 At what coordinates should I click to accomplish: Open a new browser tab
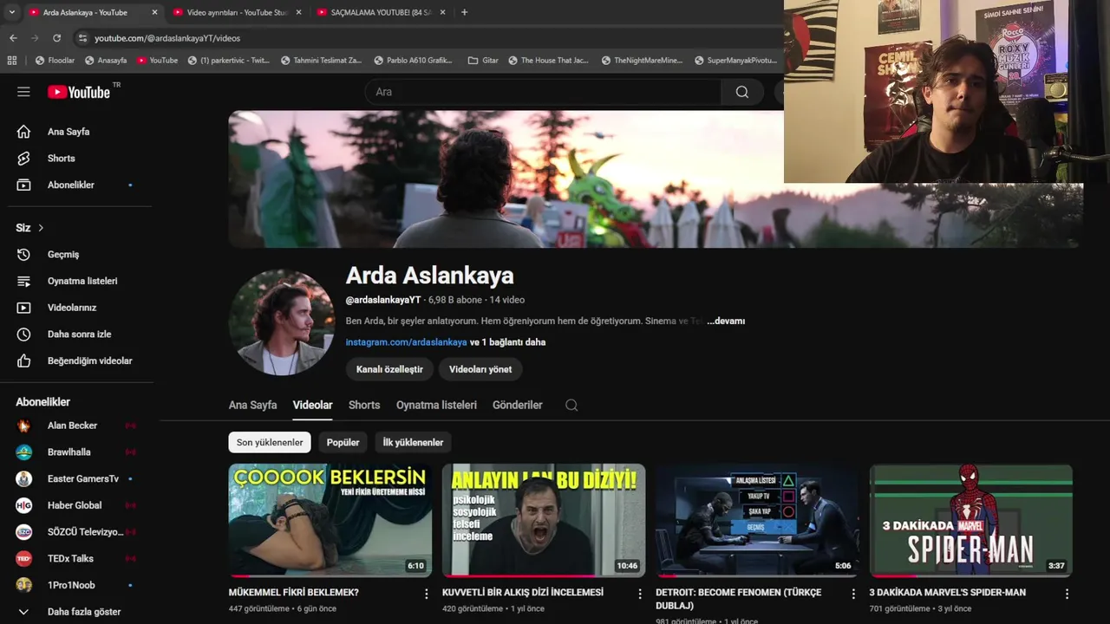[x=464, y=12]
